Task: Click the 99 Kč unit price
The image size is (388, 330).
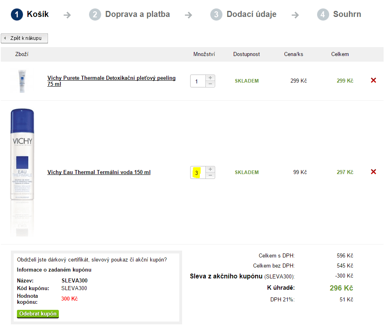Action: [x=300, y=172]
